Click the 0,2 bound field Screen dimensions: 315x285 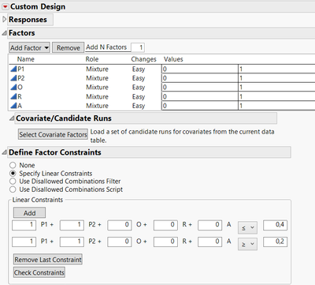coord(276,242)
